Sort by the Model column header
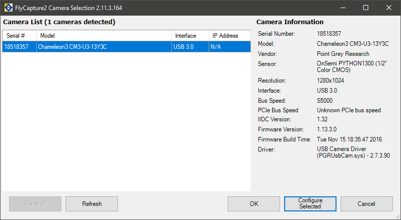The width and height of the screenshot is (401, 220). (x=104, y=36)
